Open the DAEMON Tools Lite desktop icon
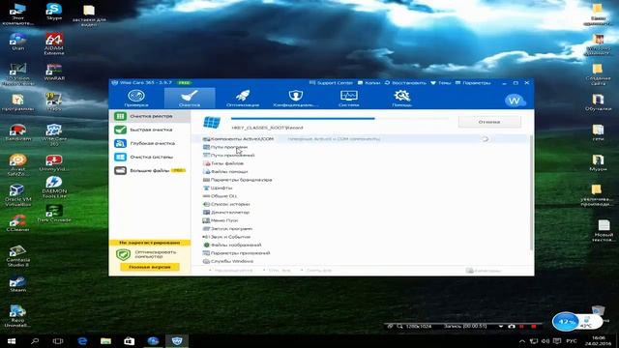This screenshot has height=348, width=619. [54, 187]
